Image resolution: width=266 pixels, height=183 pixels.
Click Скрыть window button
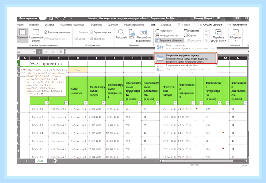tap(190, 36)
